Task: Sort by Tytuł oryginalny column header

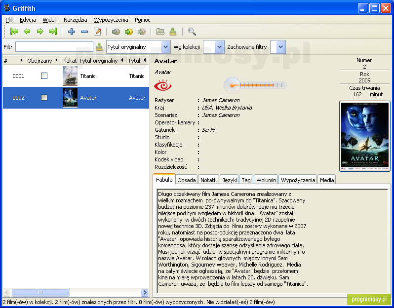Action: click(101, 61)
